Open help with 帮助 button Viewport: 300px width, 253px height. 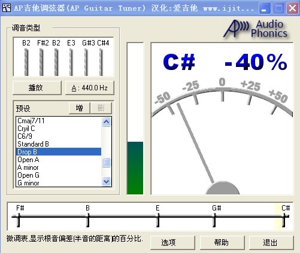tap(222, 242)
